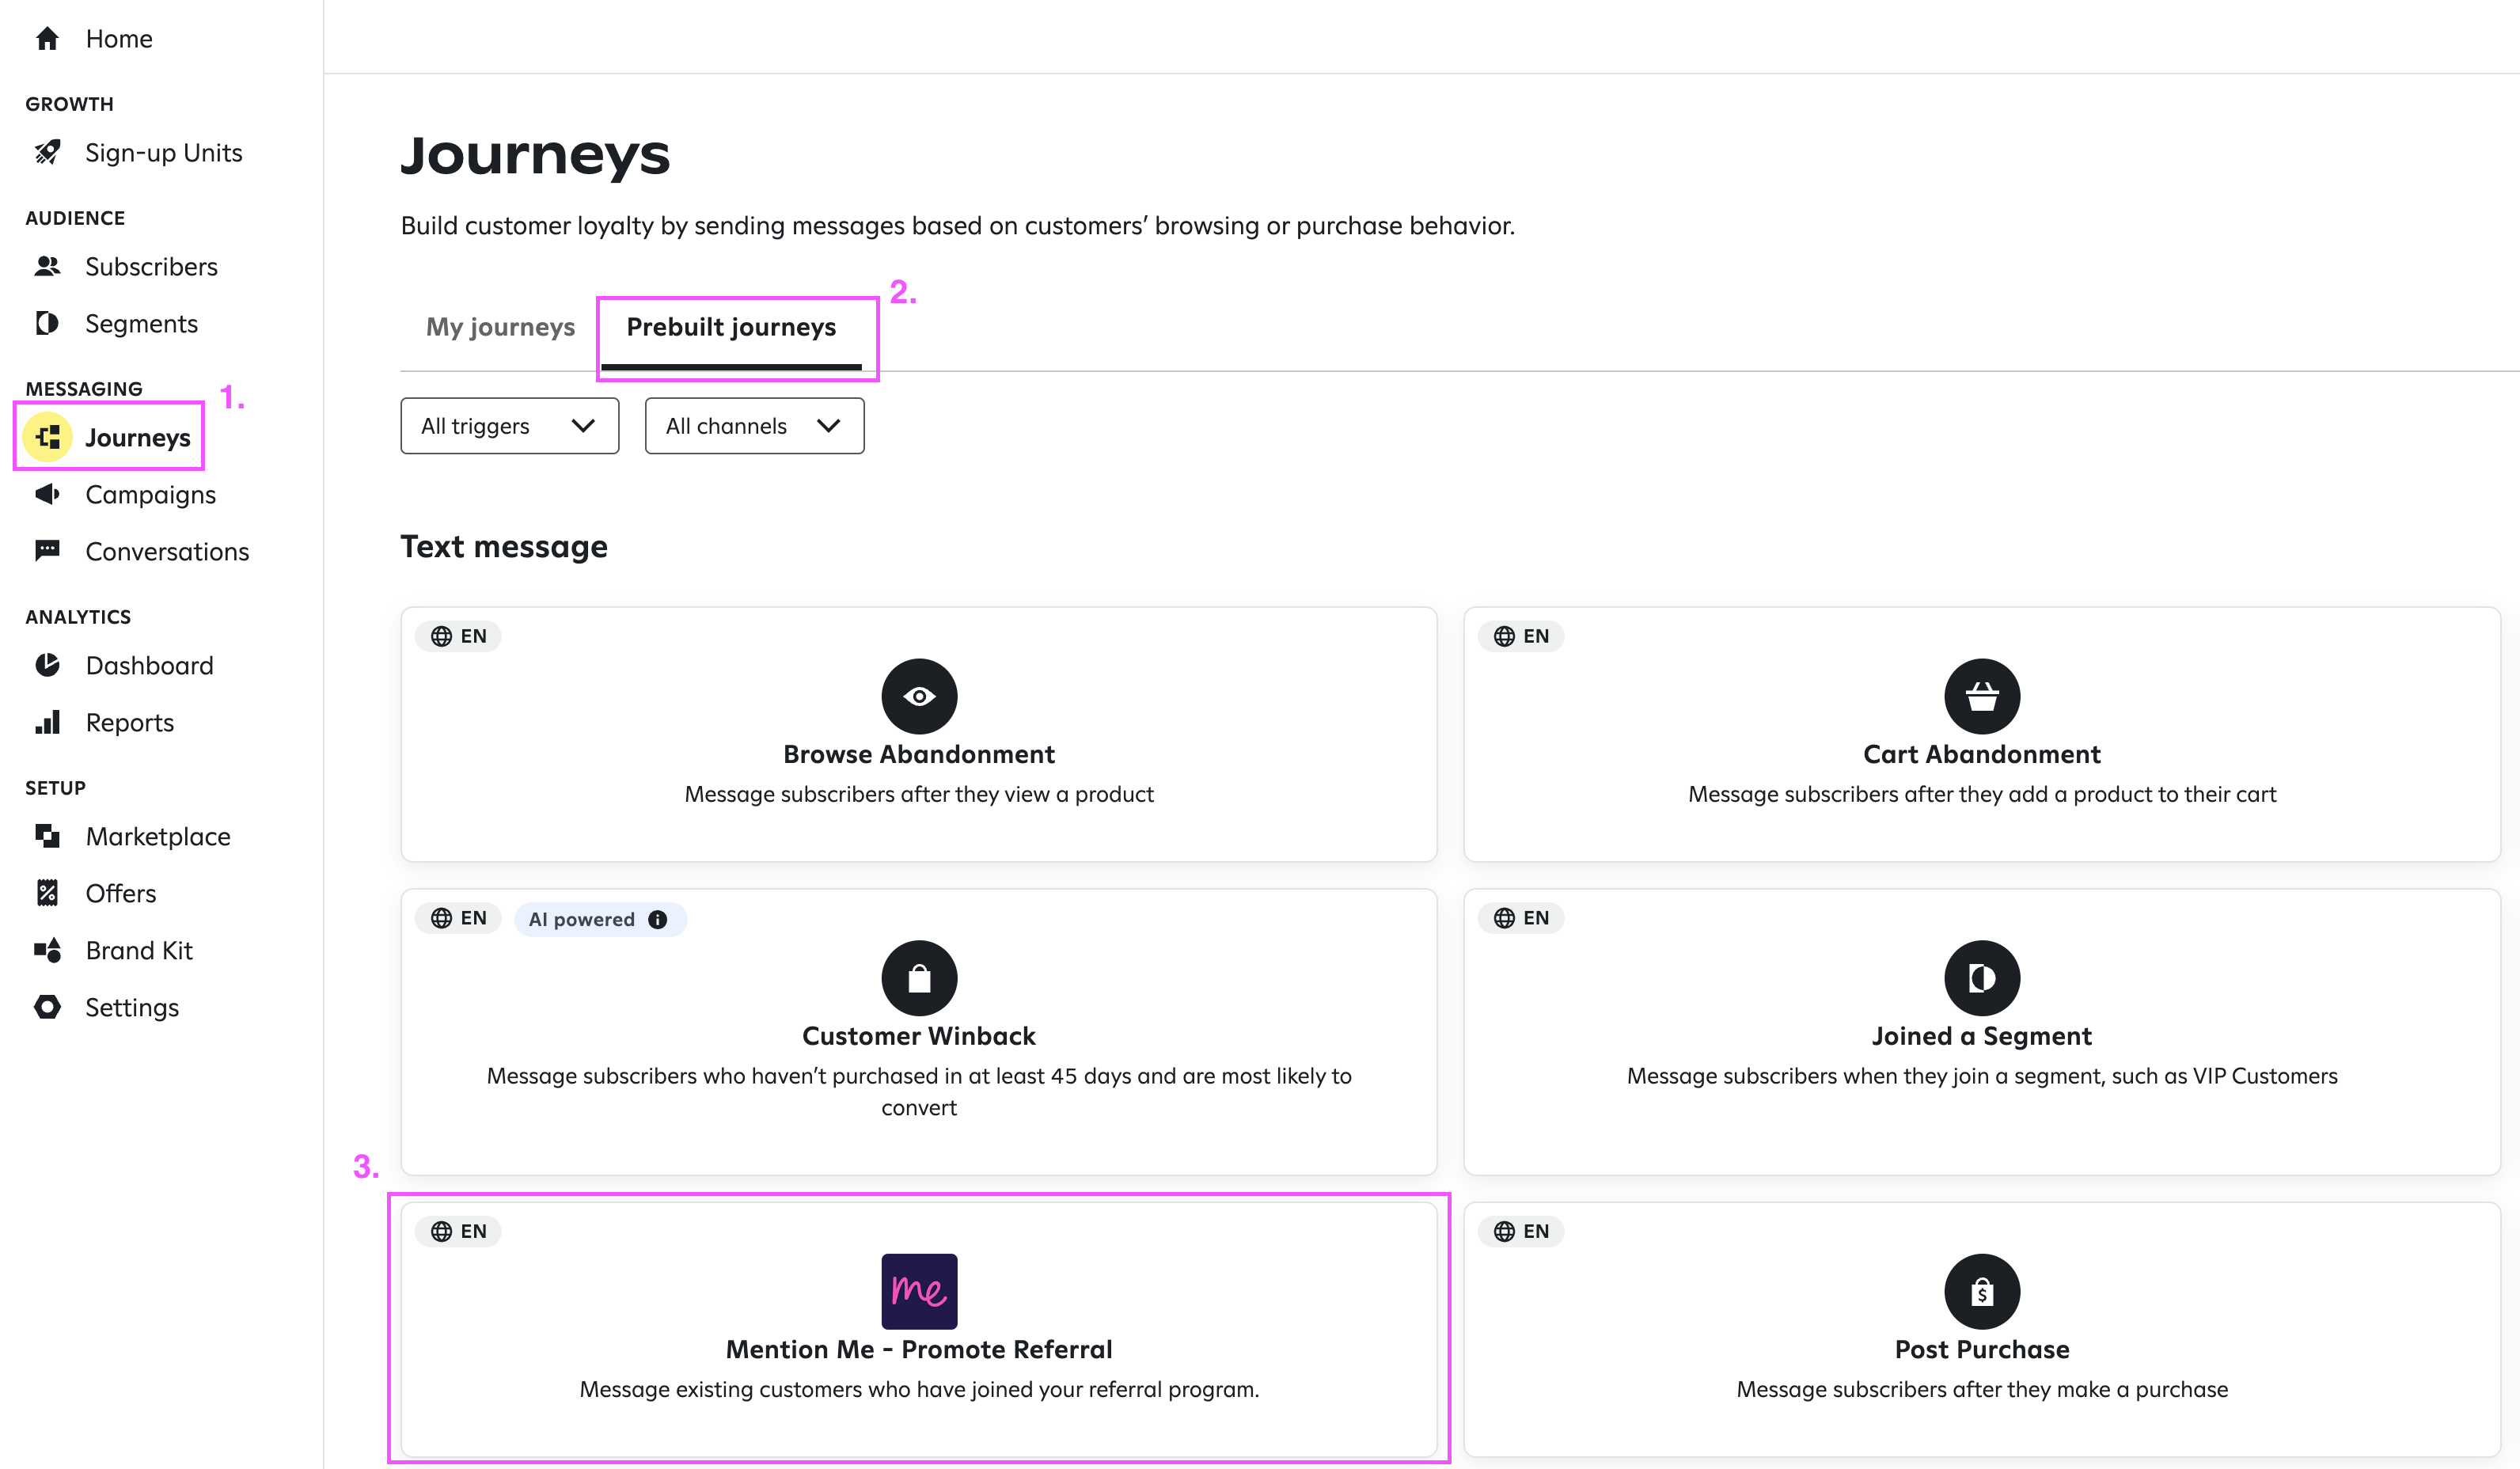The height and width of the screenshot is (1469, 2520).
Task: Click the globe EN badge on Mention Me card
Action: [x=458, y=1231]
